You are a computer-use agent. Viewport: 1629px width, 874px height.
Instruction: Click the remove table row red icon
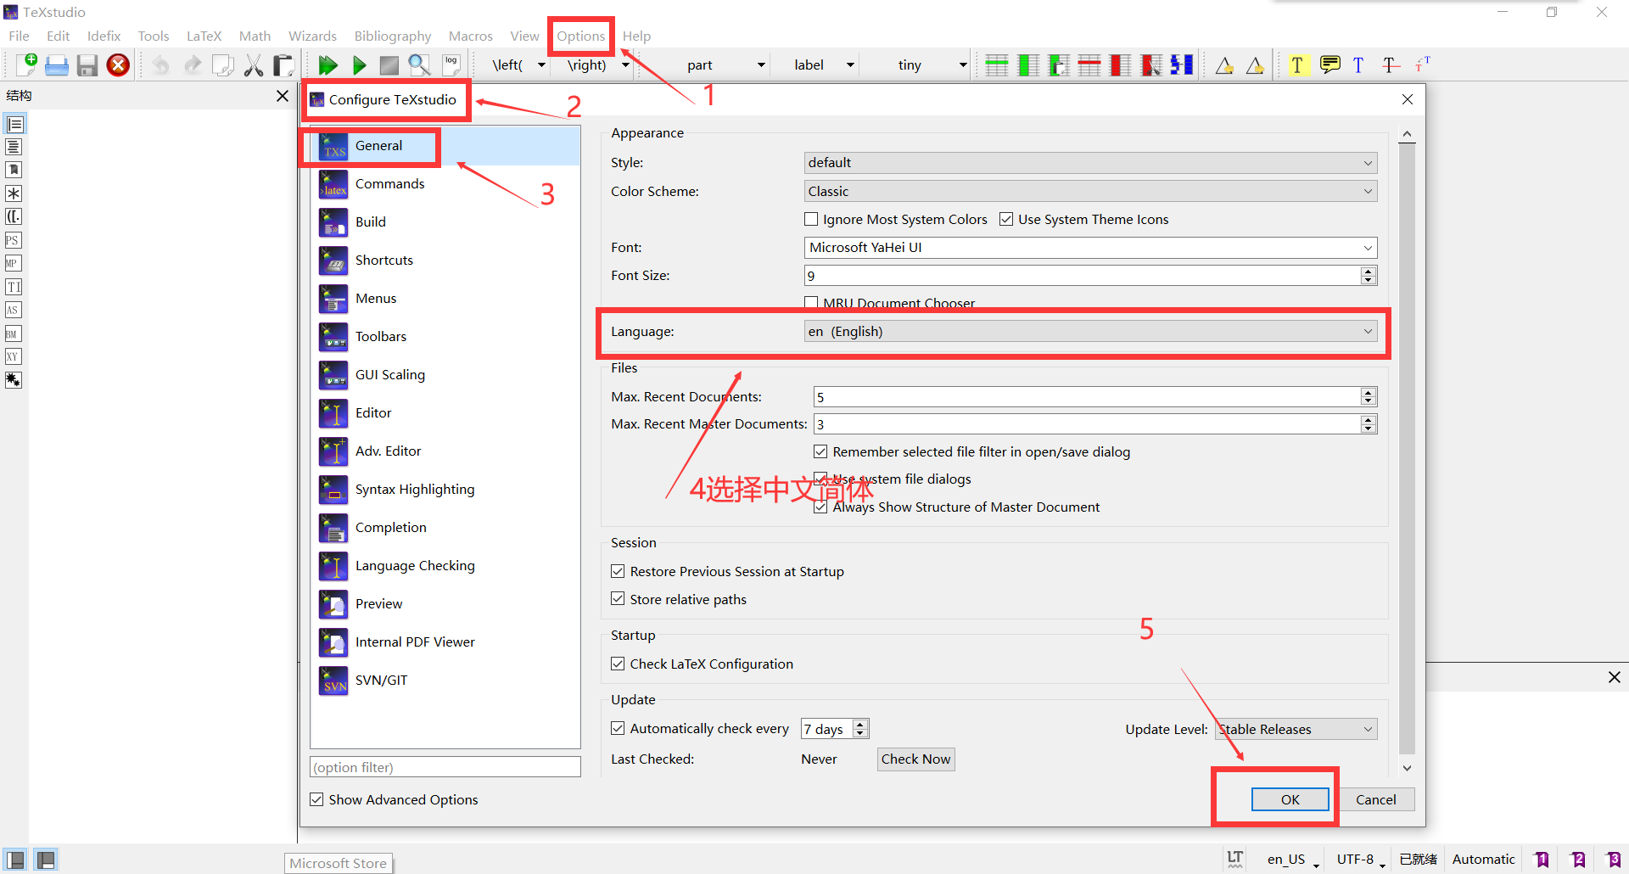click(x=1089, y=65)
